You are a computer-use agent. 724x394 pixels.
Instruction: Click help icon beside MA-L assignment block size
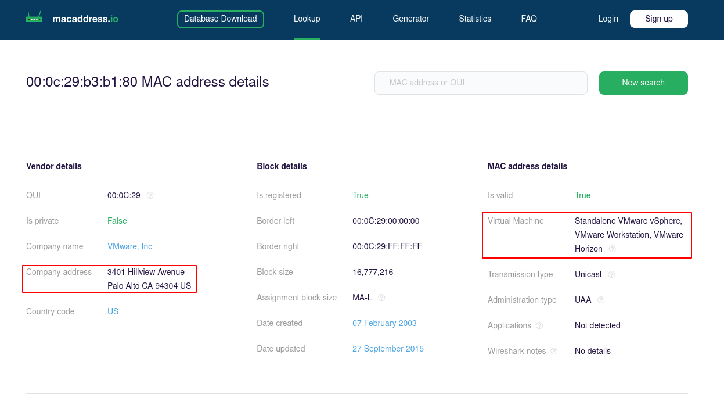(381, 298)
